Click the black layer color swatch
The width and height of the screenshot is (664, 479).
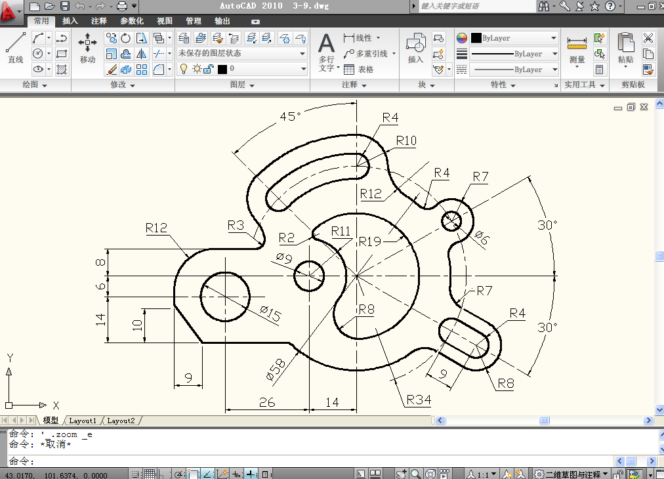pos(222,69)
